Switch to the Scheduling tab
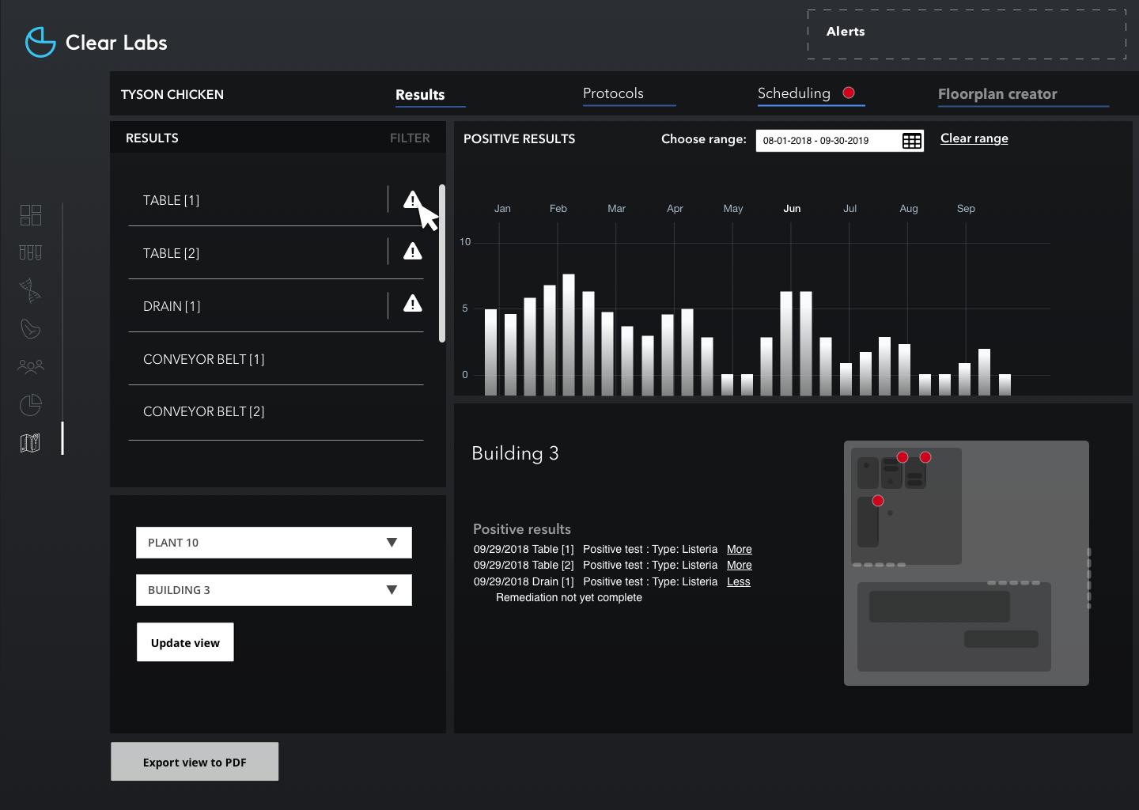This screenshot has height=810, width=1139. click(x=794, y=93)
